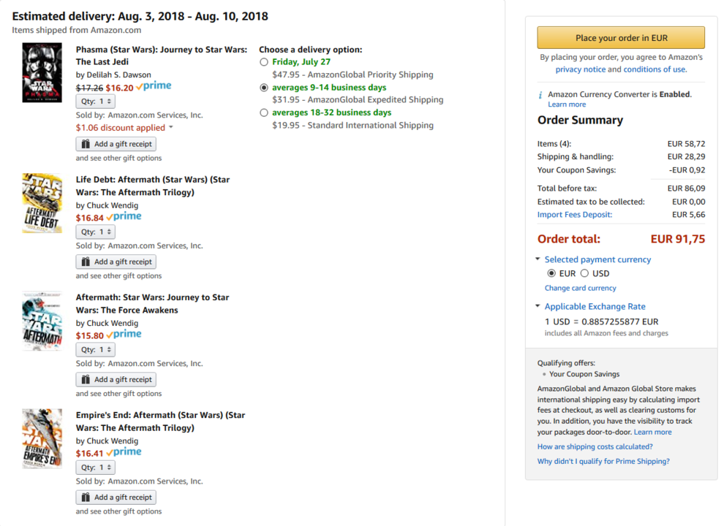Viewport: 724px width, 526px height.
Task: Click Prime logo beside Empire's End price
Action: [x=124, y=452]
